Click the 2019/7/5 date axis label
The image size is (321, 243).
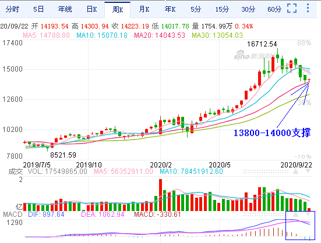click(x=37, y=165)
